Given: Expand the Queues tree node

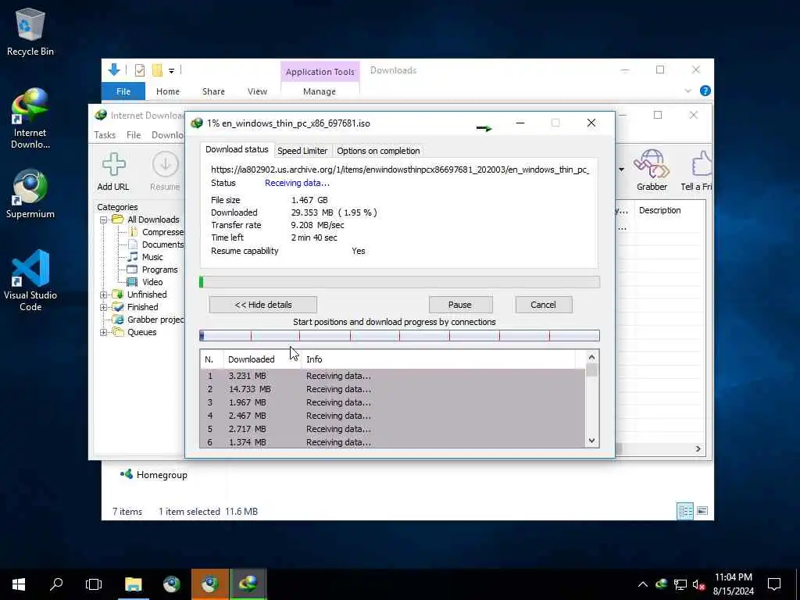Looking at the screenshot, I should [x=104, y=333].
